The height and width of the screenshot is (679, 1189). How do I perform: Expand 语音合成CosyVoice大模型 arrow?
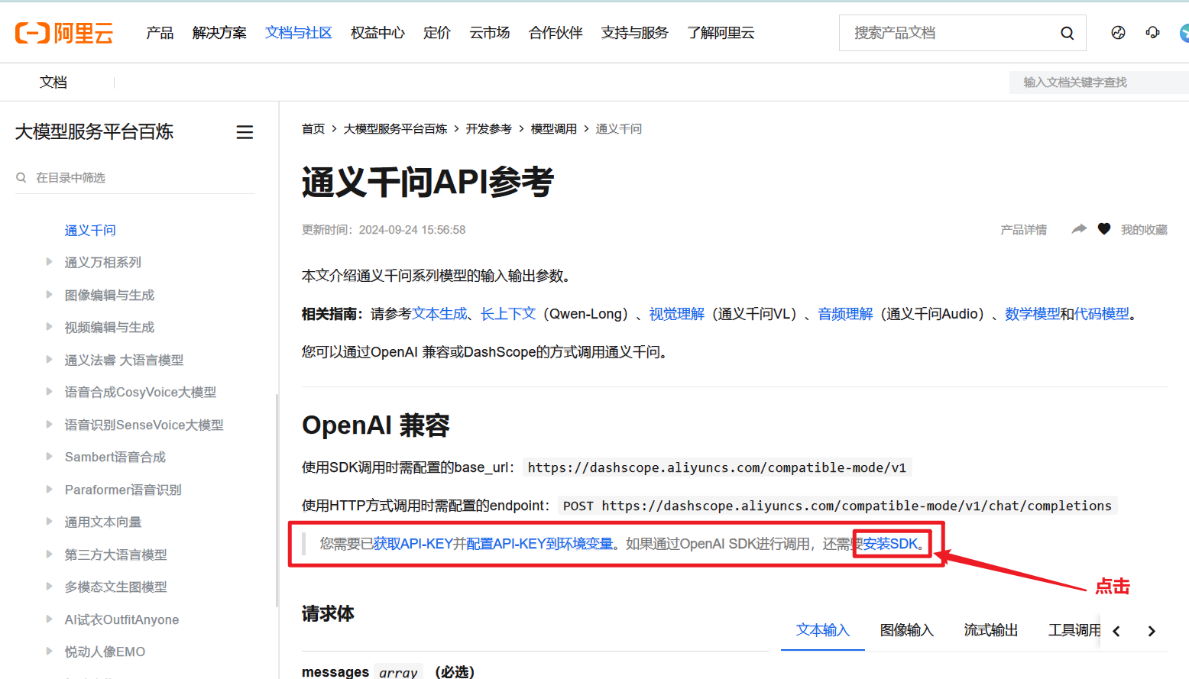click(x=49, y=392)
